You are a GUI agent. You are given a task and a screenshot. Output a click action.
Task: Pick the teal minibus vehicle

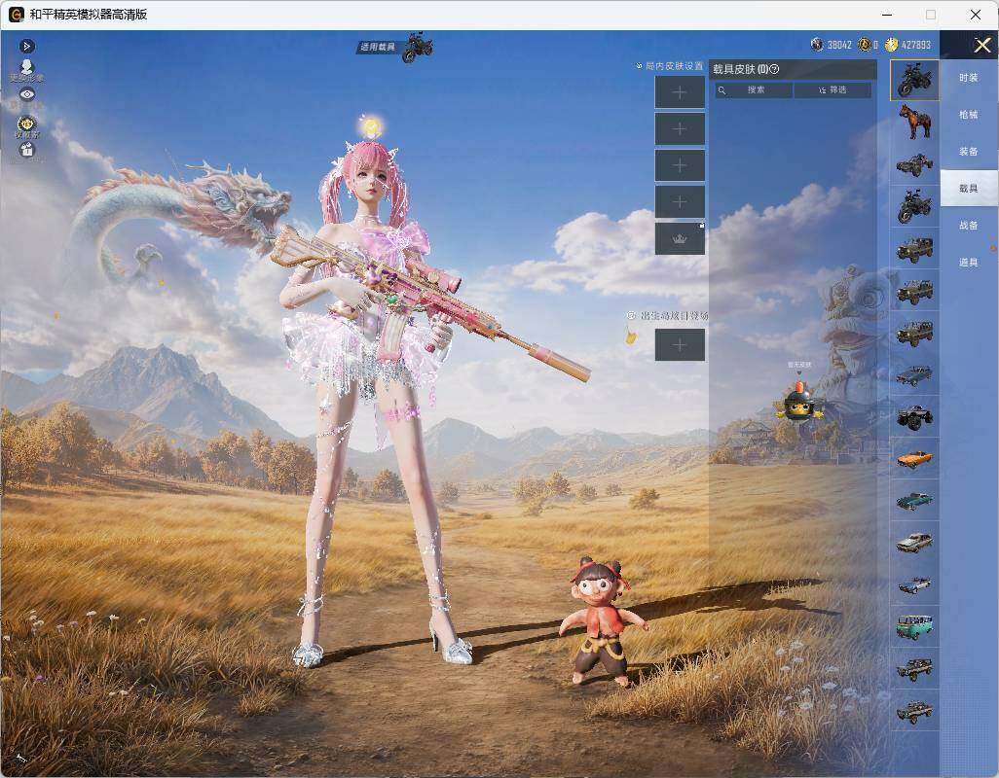(x=914, y=626)
